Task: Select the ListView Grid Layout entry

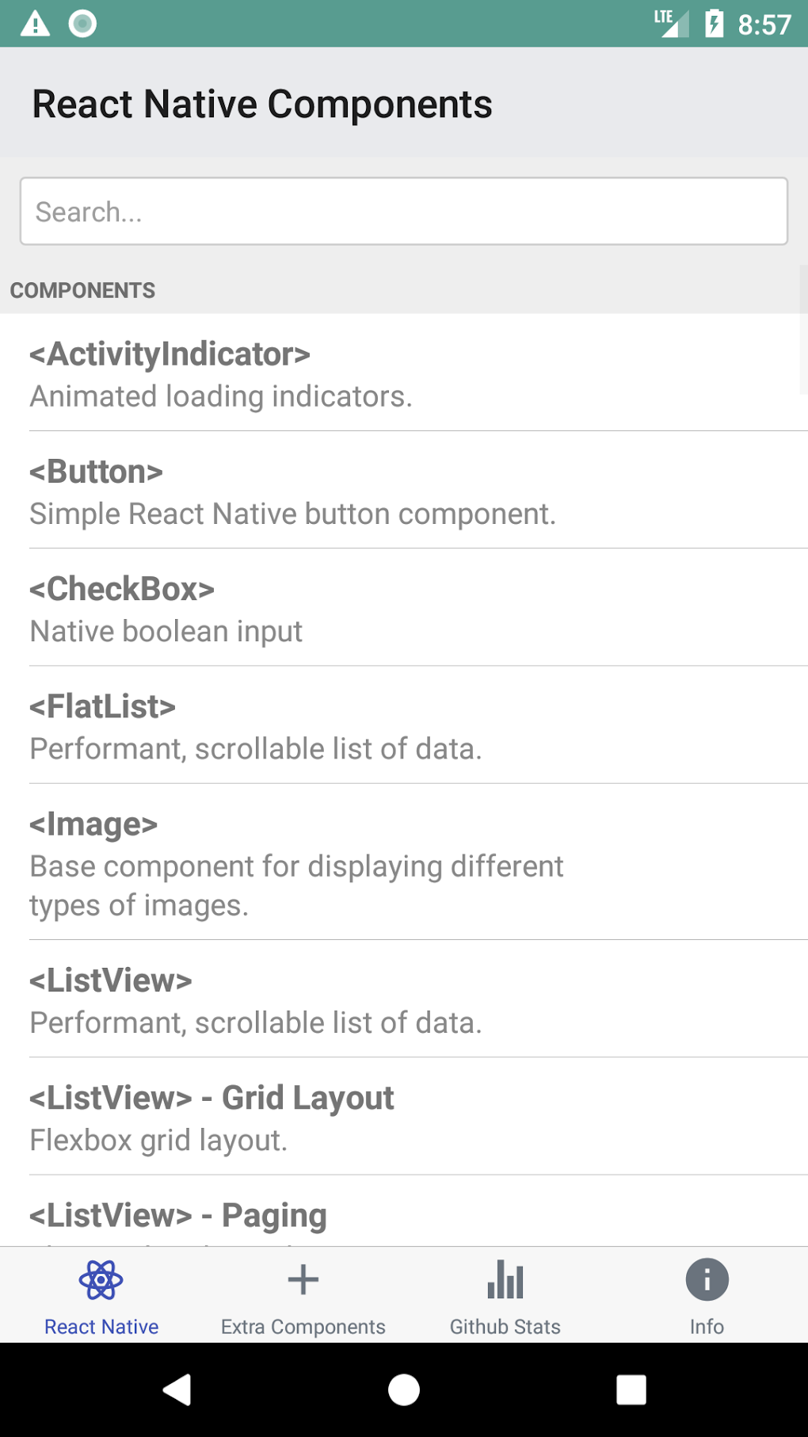Action: click(x=404, y=1116)
